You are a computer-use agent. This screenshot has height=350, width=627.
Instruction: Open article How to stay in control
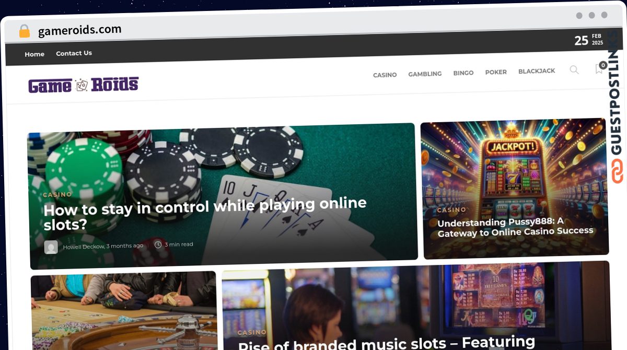(x=205, y=215)
